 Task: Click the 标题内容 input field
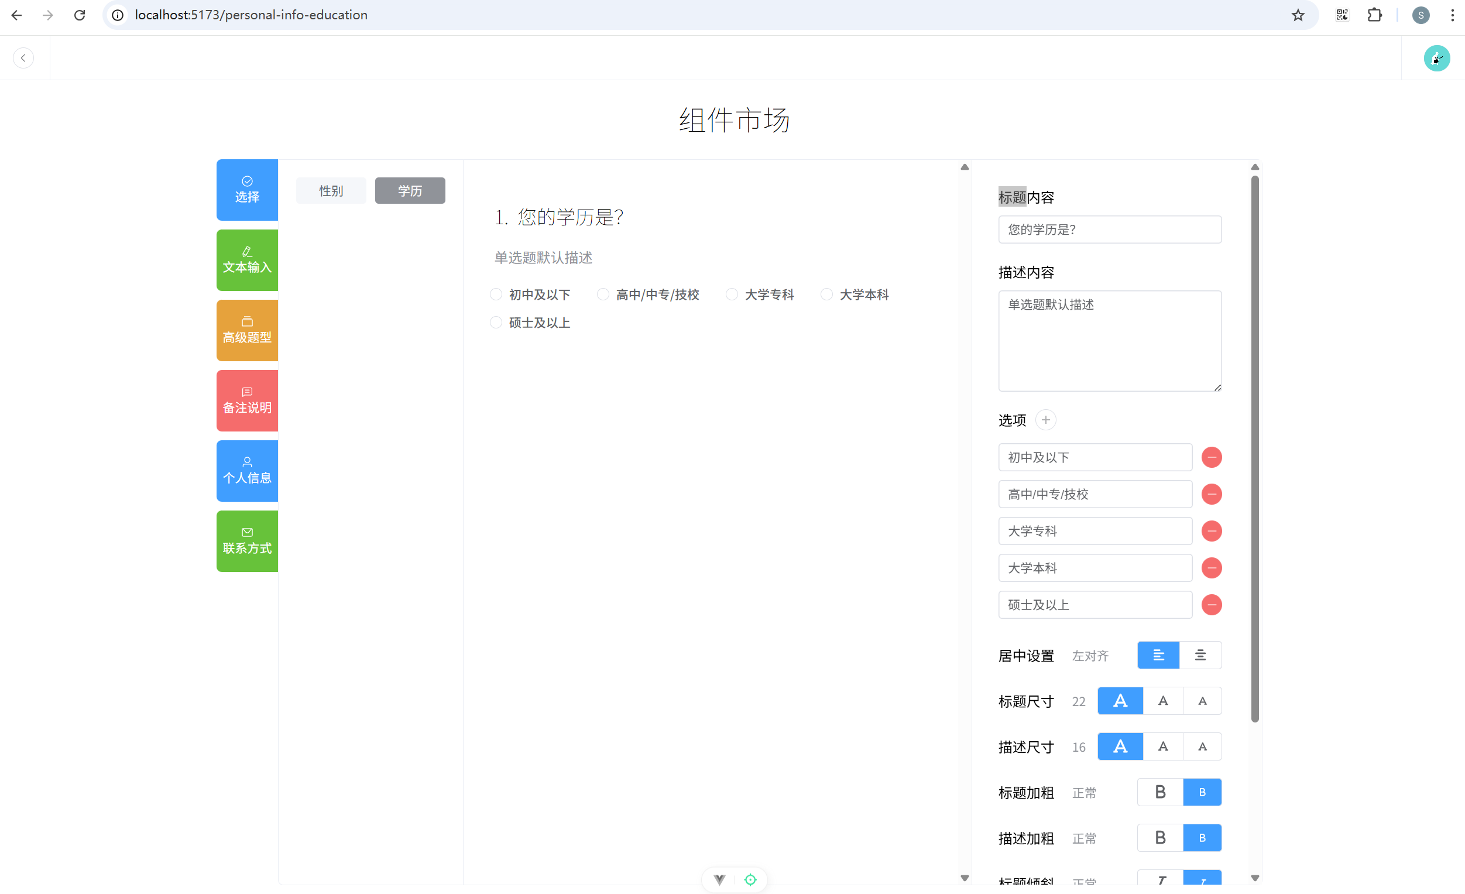[x=1110, y=230]
